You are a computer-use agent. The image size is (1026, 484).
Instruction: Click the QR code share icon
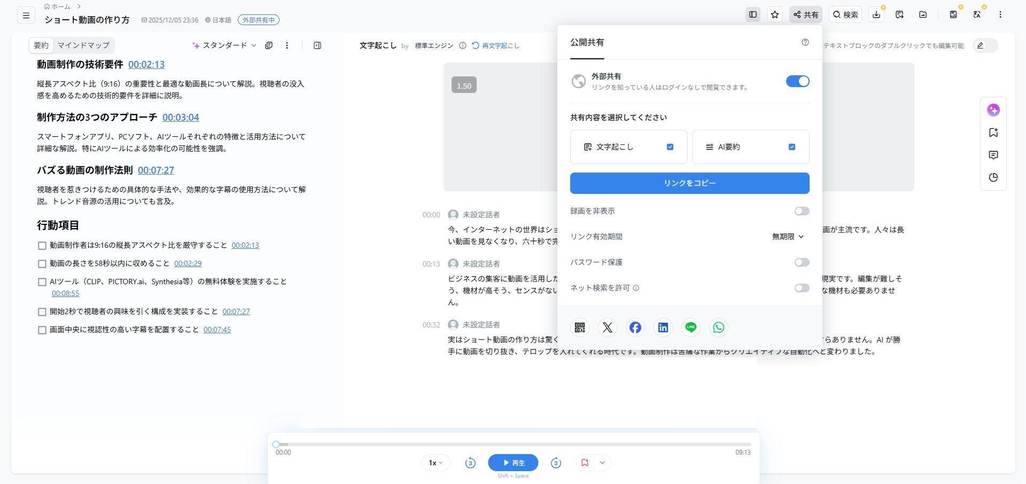580,327
